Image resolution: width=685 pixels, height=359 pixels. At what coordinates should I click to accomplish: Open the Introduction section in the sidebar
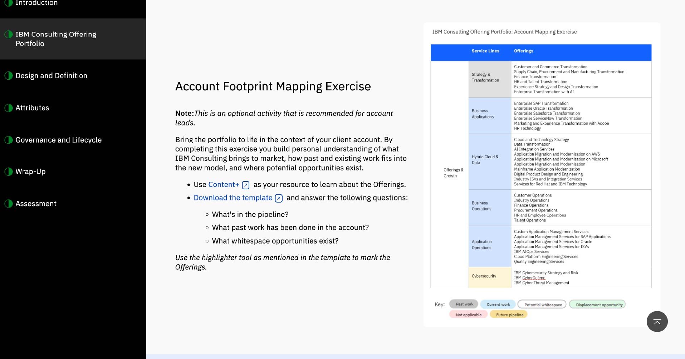(x=36, y=3)
